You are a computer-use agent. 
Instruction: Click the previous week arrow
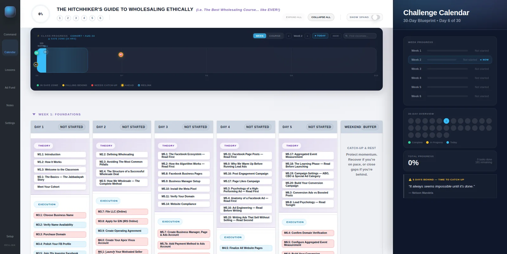point(289,36)
